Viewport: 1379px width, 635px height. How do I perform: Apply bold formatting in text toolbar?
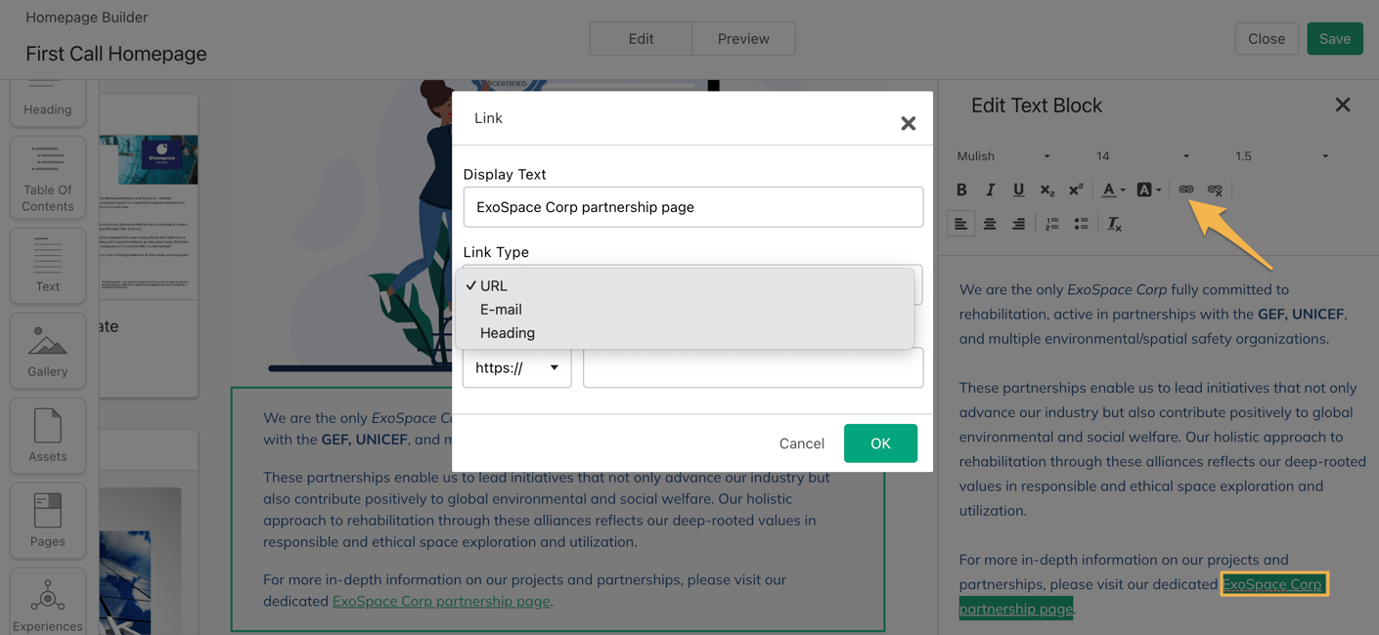pos(961,190)
